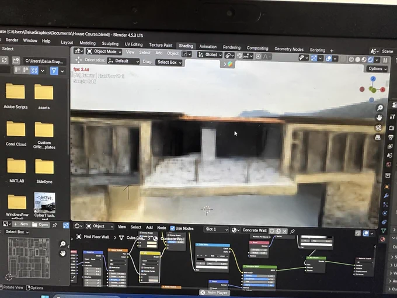Cancel the Anim Player
This screenshot has width=397, height=298.
[x=203, y=292]
